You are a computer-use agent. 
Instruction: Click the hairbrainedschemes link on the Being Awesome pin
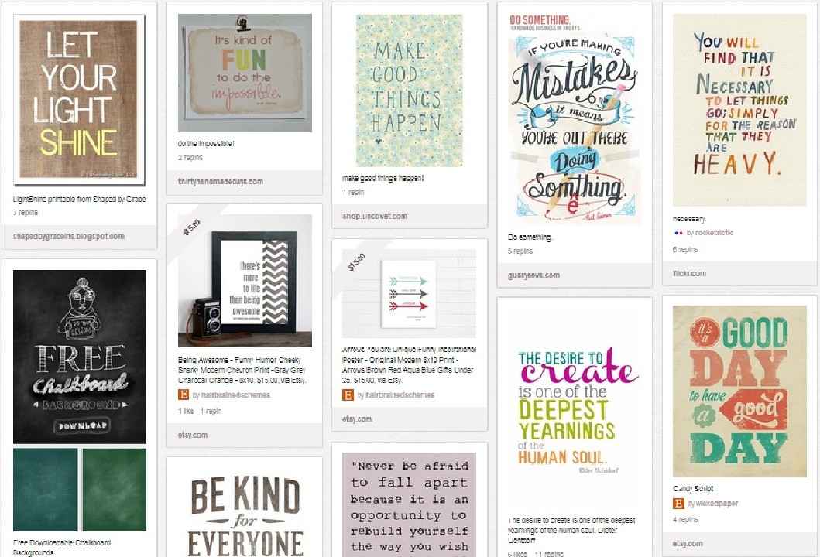pos(236,395)
